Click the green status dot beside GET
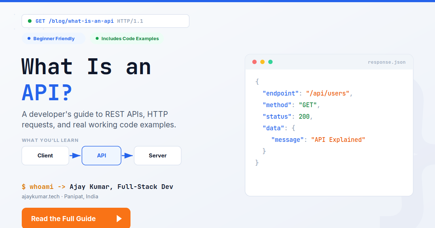The width and height of the screenshot is (435, 228). 30,21
